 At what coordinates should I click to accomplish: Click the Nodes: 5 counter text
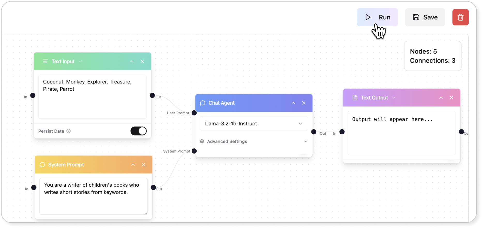pyautogui.click(x=423, y=51)
